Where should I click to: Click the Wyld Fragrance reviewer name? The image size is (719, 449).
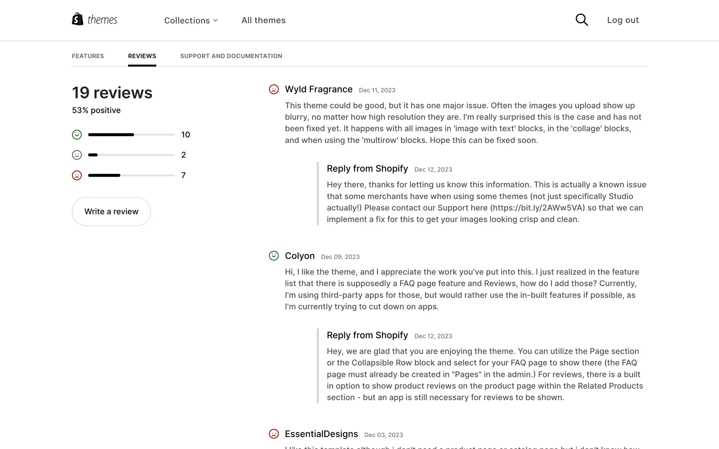coord(318,89)
